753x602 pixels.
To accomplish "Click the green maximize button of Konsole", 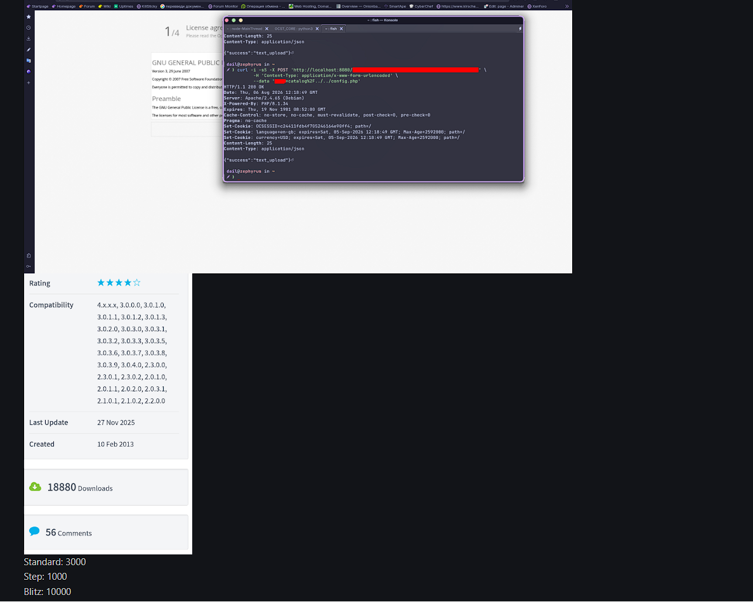I will (x=233, y=20).
